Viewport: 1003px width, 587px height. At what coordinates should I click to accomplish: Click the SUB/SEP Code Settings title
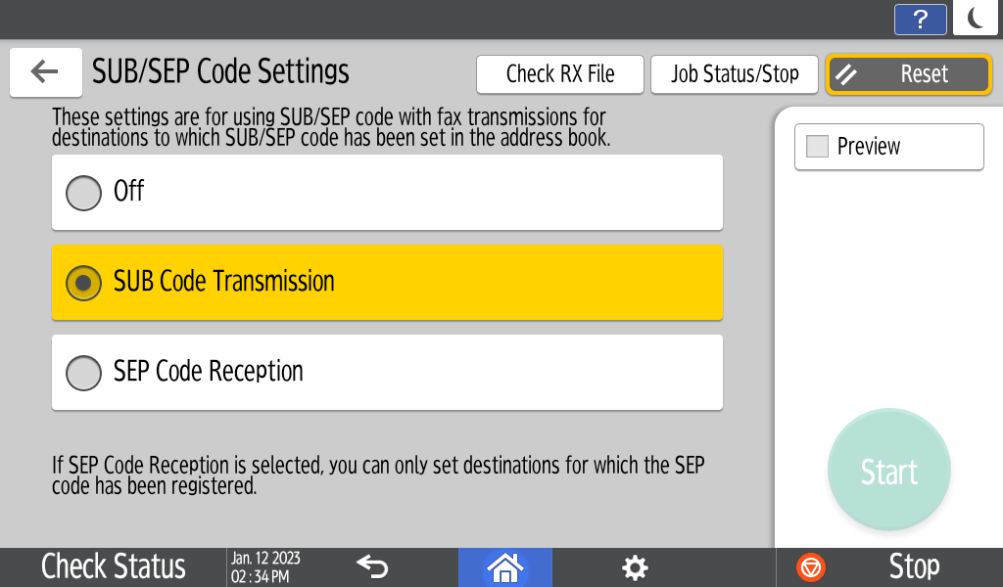pos(220,72)
